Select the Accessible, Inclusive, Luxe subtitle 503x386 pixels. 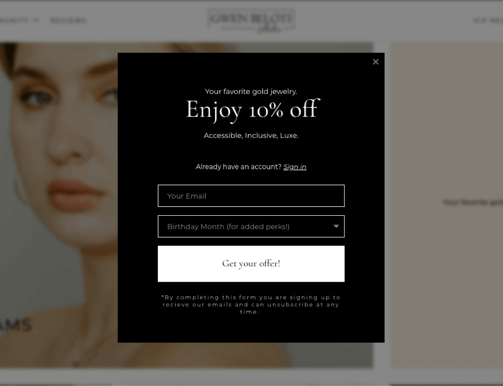251,135
